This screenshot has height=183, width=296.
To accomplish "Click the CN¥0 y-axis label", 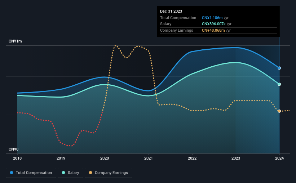I will pyautogui.click(x=14, y=149).
